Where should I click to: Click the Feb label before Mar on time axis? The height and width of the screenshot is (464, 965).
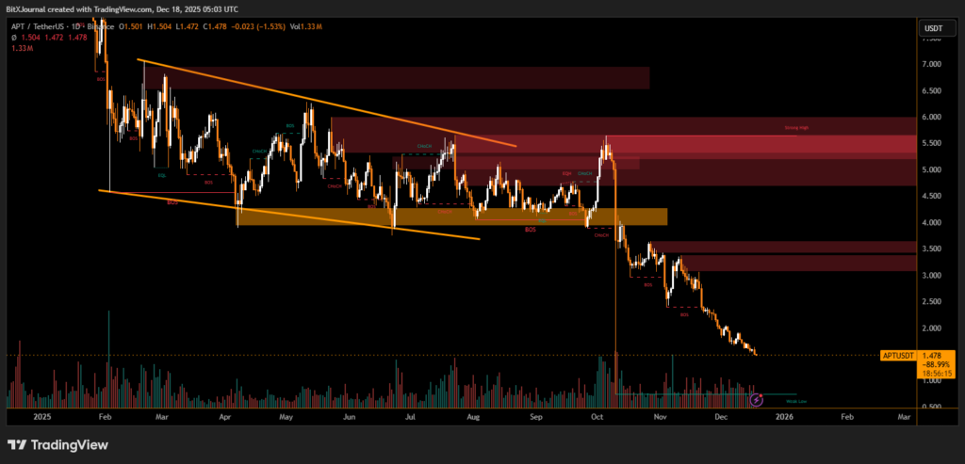coord(106,414)
